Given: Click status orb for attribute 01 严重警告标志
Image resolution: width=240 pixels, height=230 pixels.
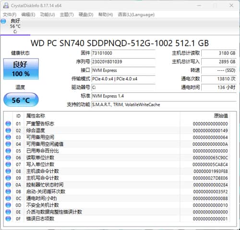Looking at the screenshot, I should [x=8, y=124].
